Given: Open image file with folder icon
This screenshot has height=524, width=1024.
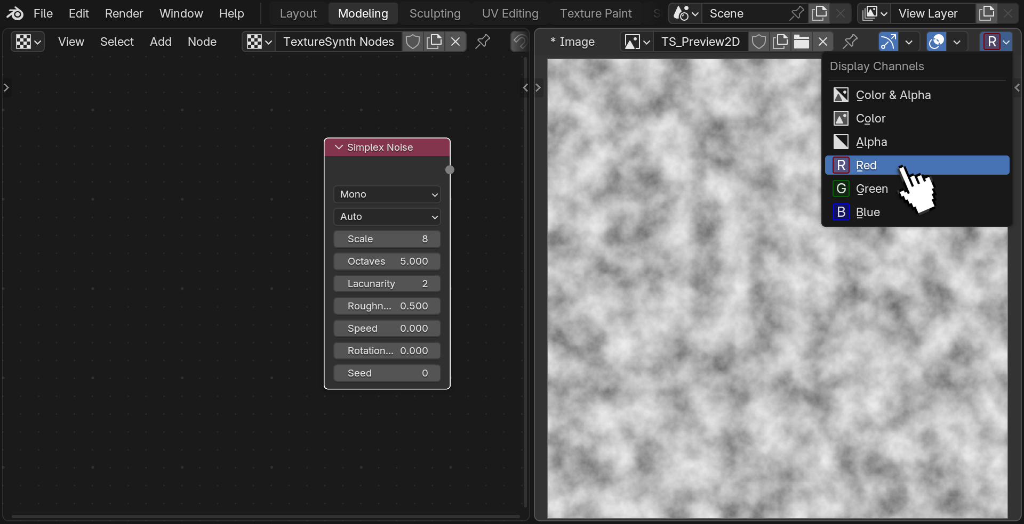Looking at the screenshot, I should click(x=802, y=42).
